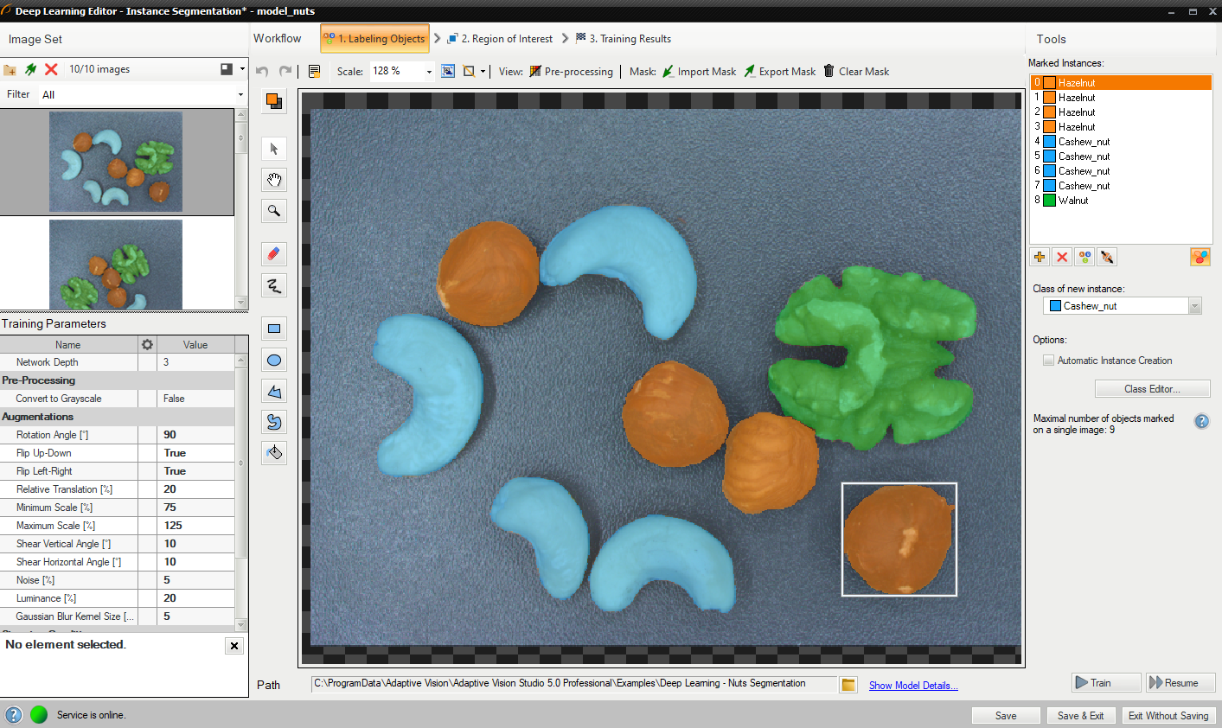Choose the fill bucket tool

274,452
